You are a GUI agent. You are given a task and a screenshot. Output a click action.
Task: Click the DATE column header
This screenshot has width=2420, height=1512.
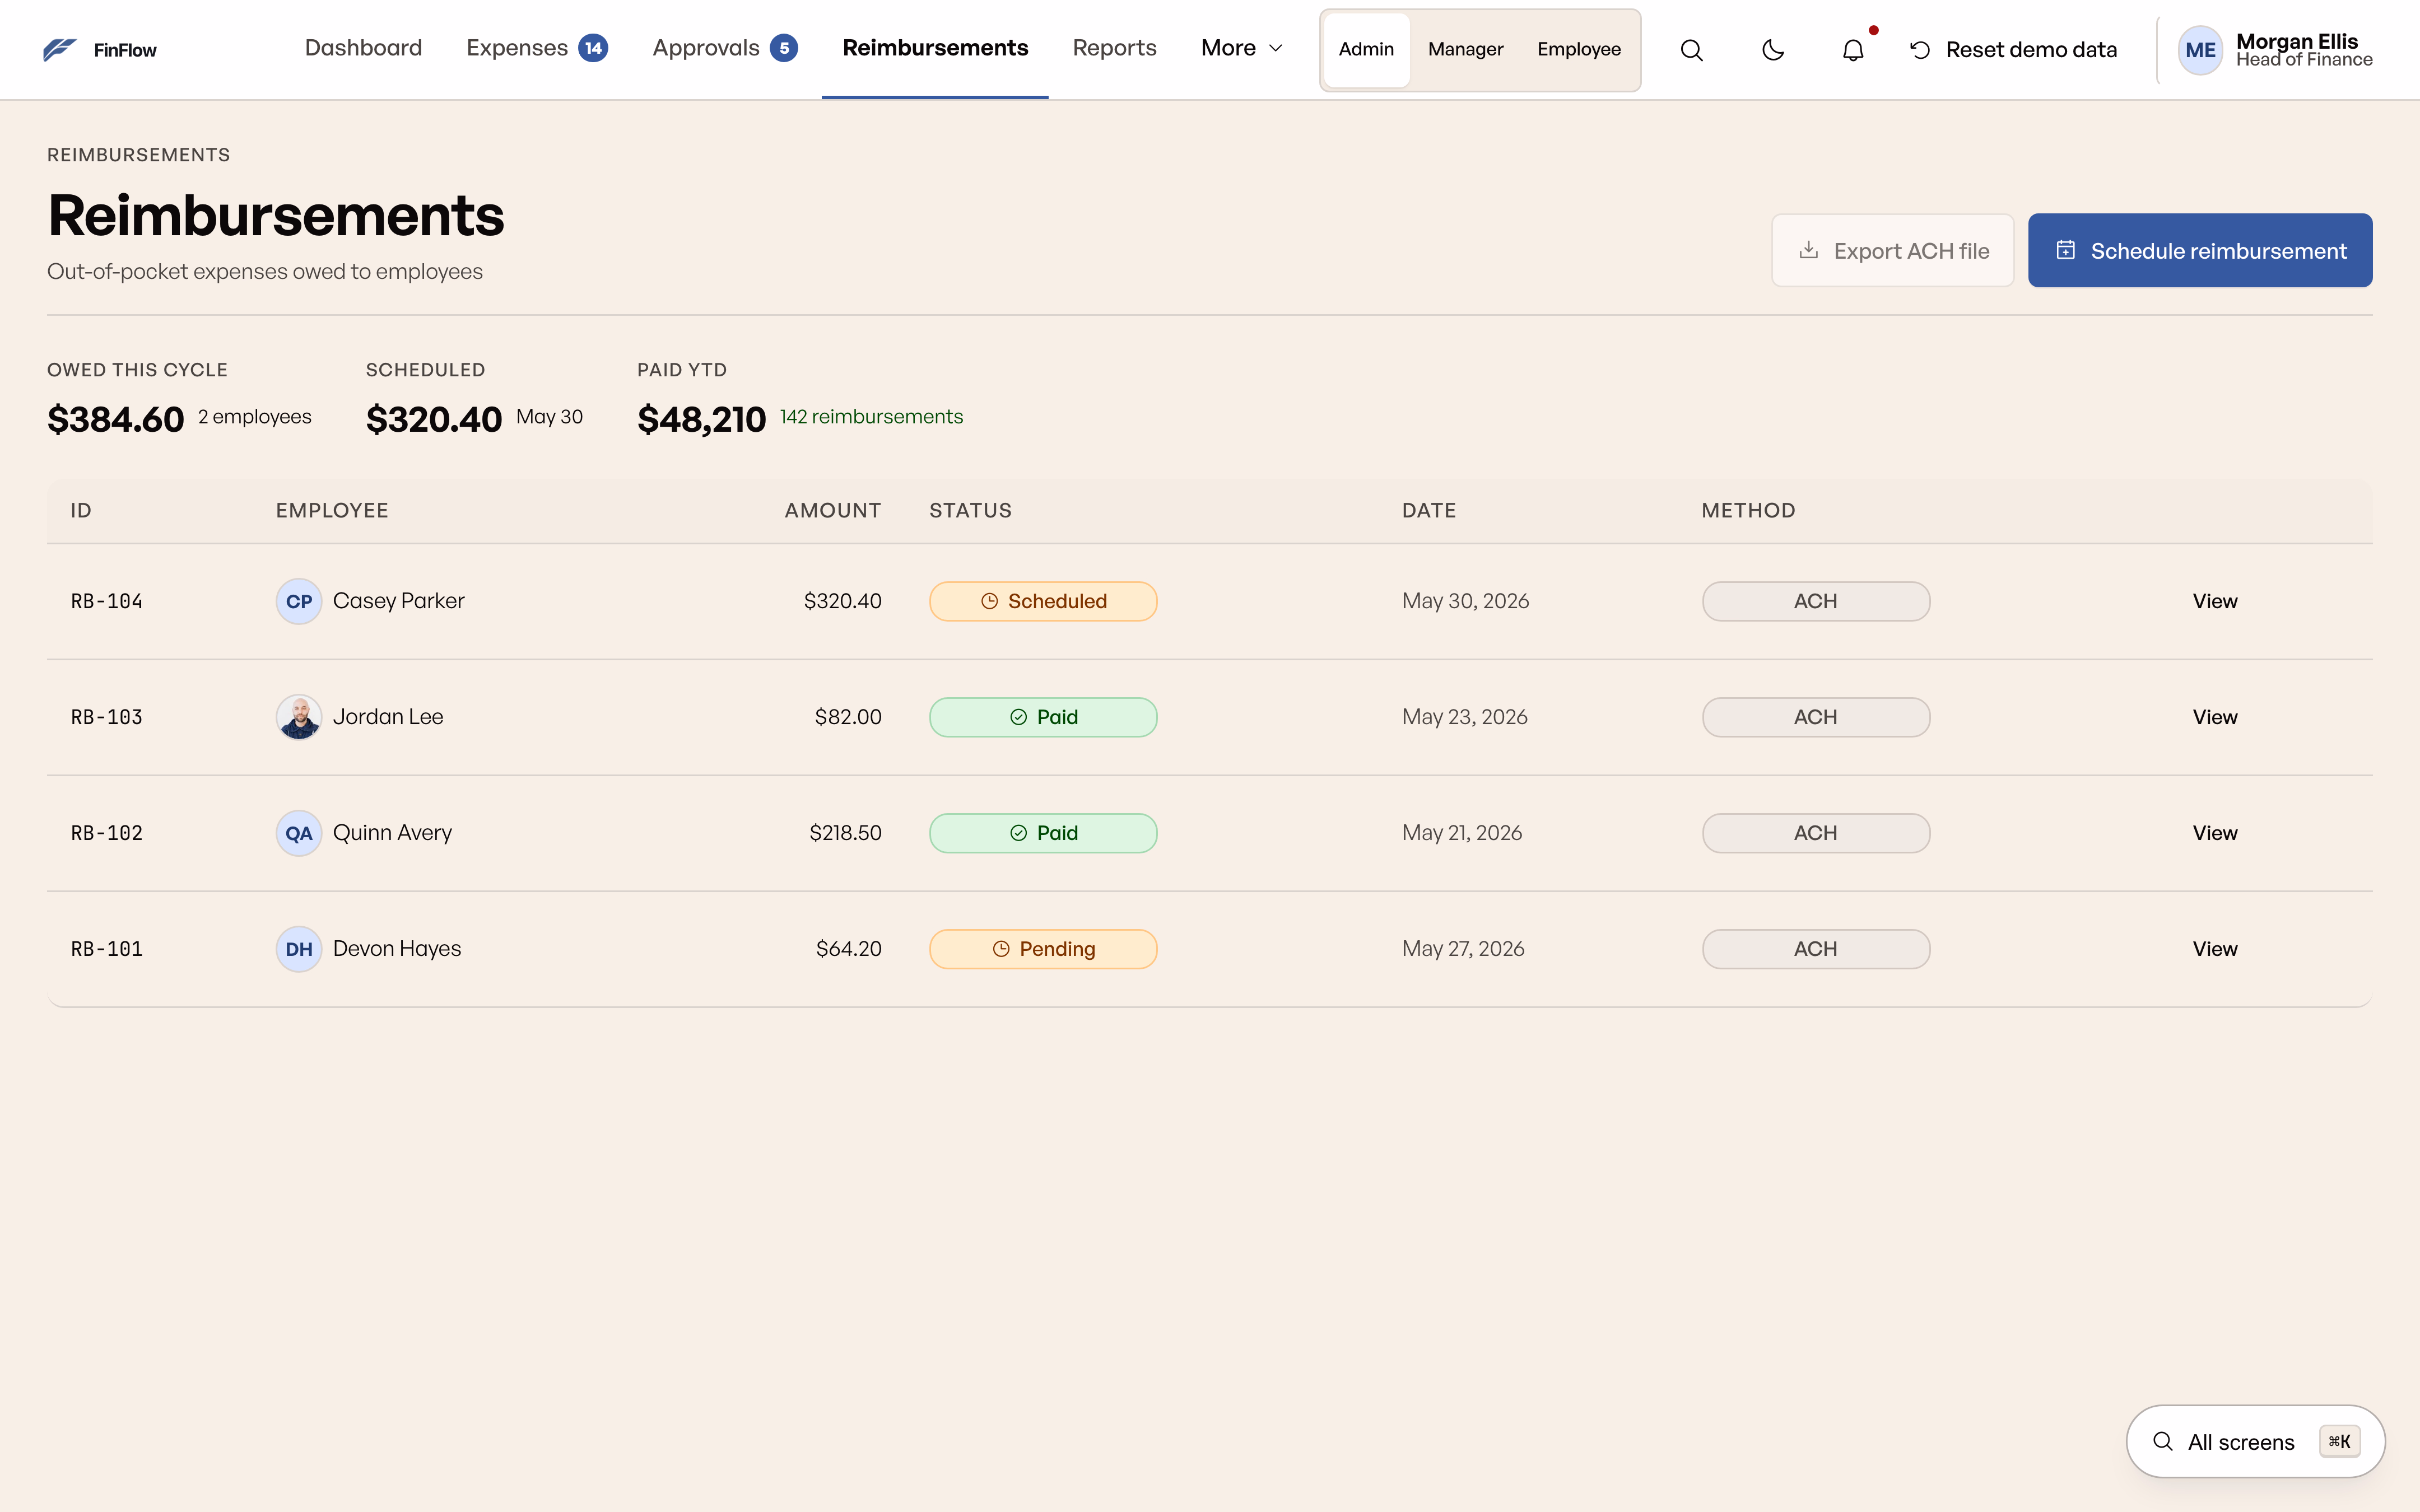(1429, 511)
